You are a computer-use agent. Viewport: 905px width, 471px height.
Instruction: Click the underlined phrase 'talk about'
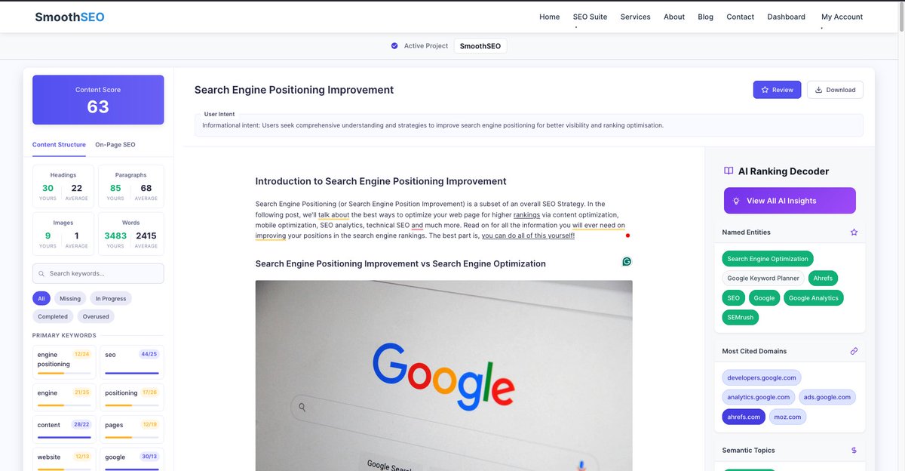click(333, 214)
